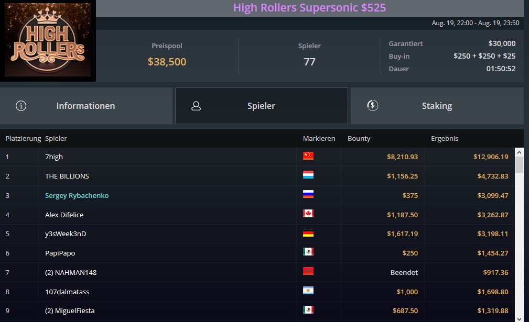Click the dollar coin Staking icon
This screenshot has width=529, height=322.
tap(372, 105)
